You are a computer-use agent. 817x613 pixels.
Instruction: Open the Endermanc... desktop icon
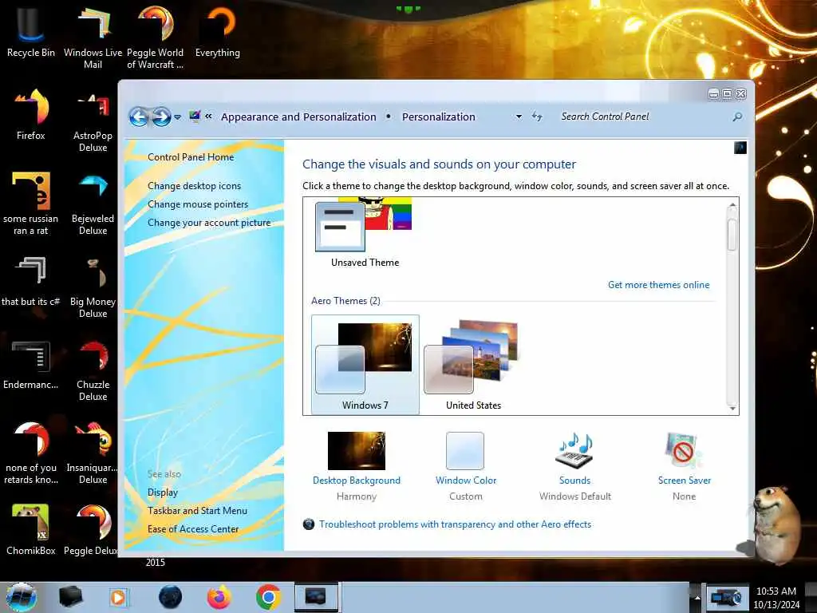point(31,365)
